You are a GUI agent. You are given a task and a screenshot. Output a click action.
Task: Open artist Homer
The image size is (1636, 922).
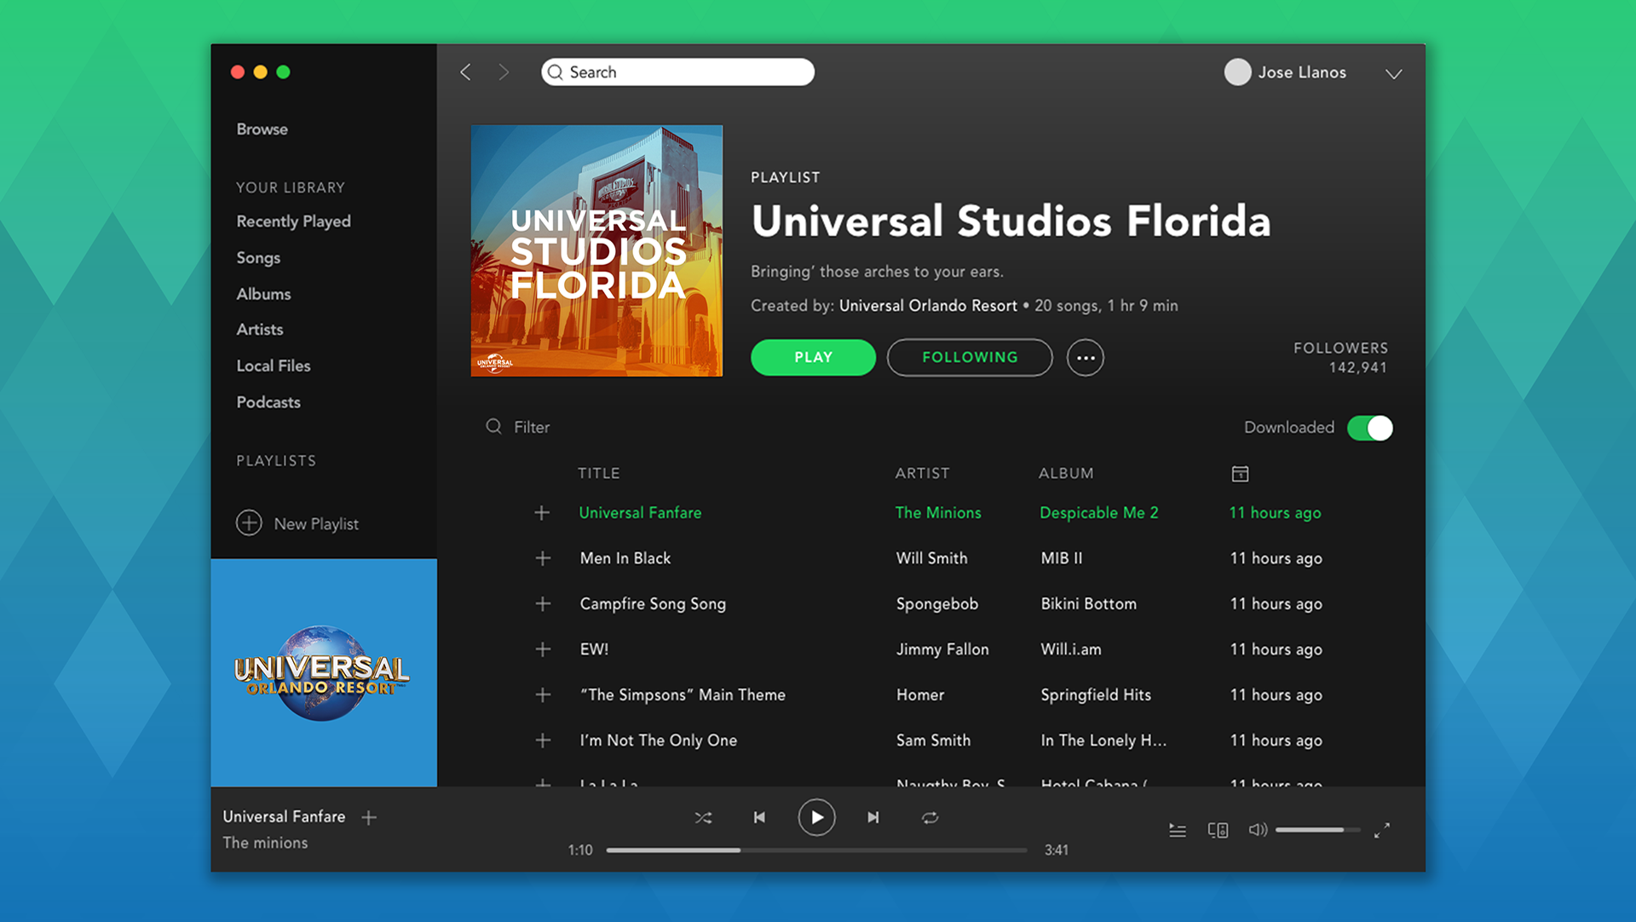(920, 694)
